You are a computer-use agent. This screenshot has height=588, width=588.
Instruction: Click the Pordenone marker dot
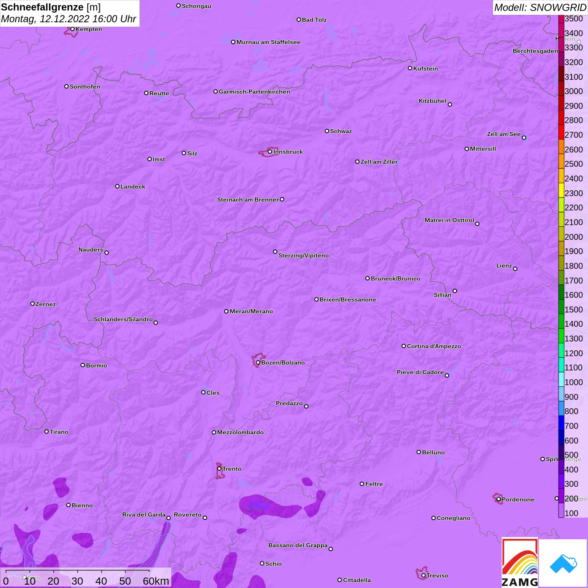(499, 499)
